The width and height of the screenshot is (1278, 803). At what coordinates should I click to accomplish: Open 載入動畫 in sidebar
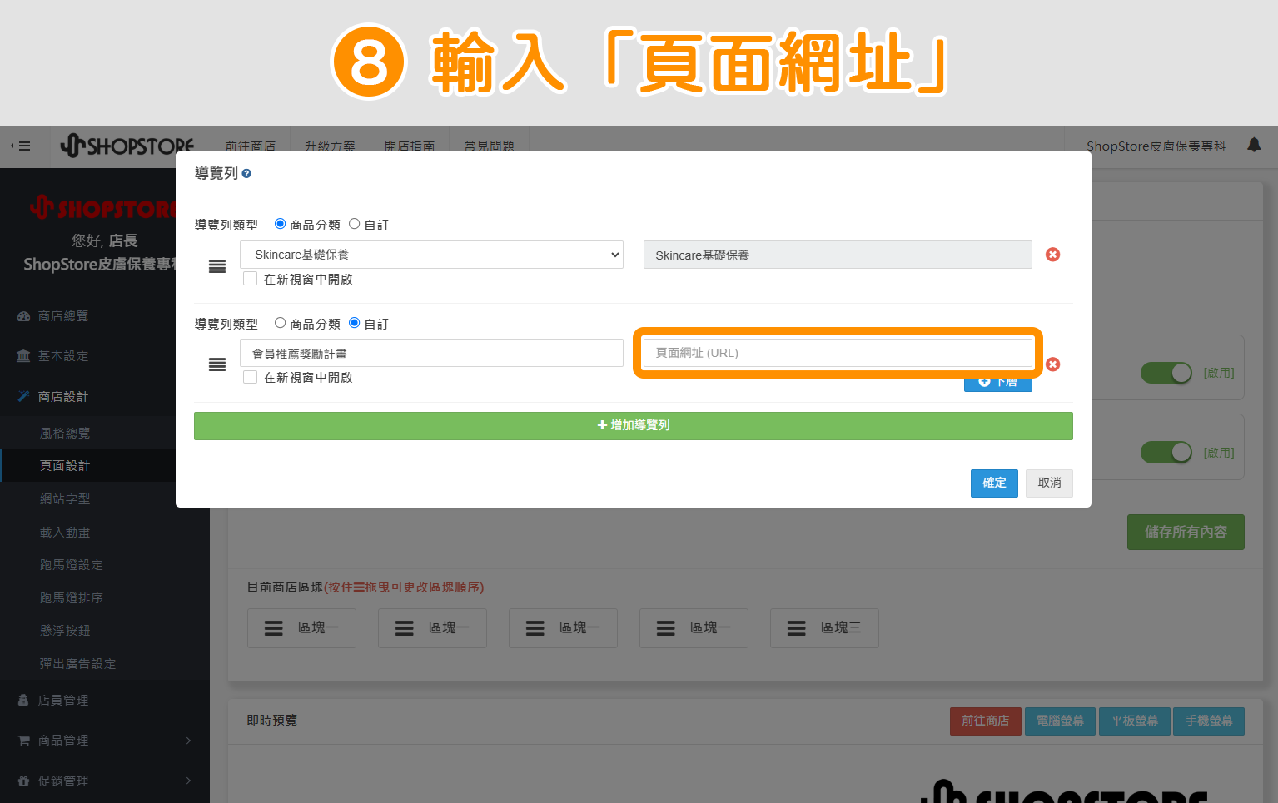65,533
